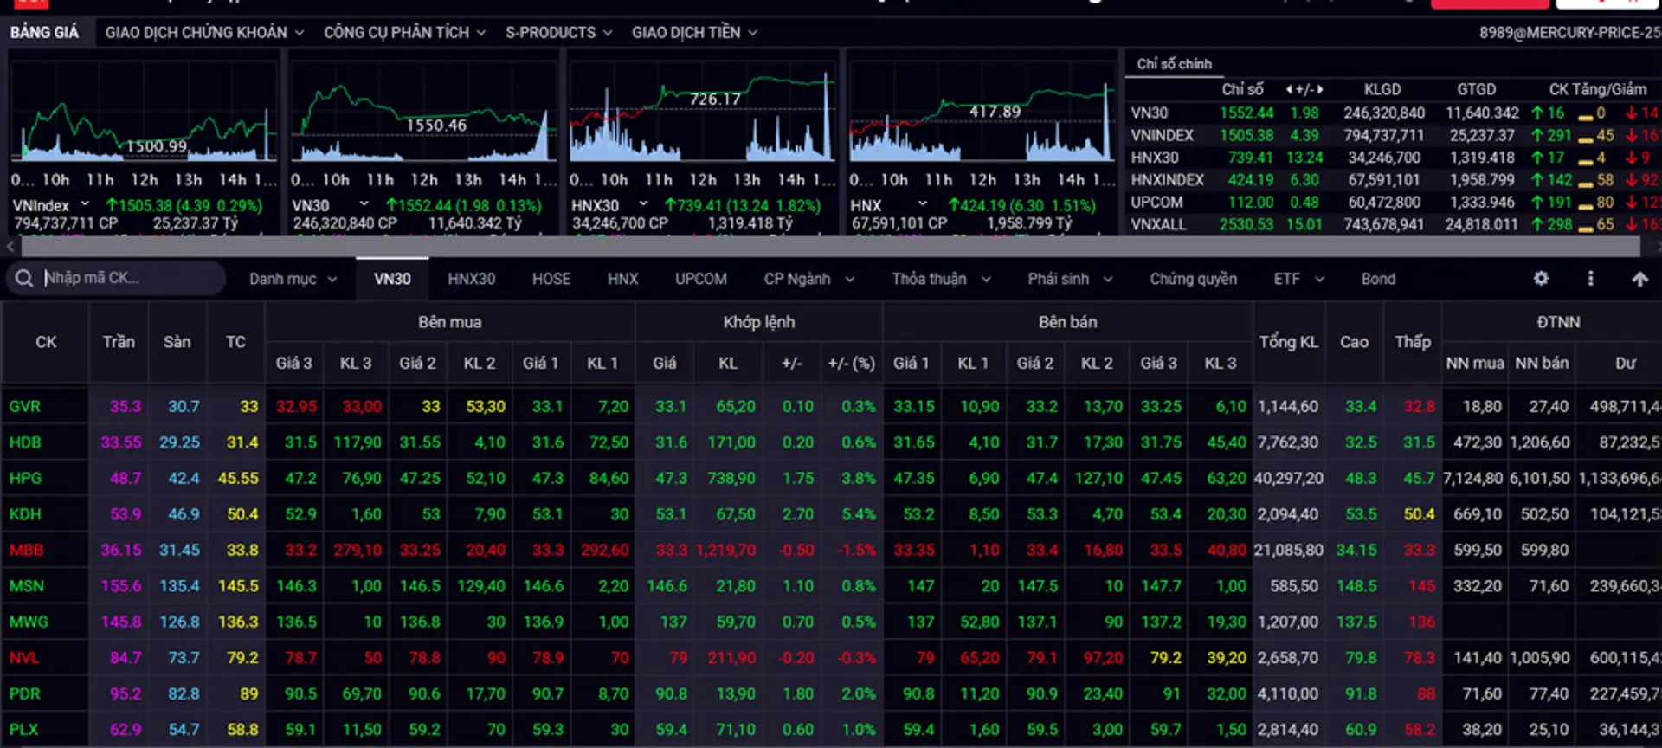The width and height of the screenshot is (1662, 748).
Task: Click the Chỉ số +/- arrows toggle
Action: [x=1304, y=89]
